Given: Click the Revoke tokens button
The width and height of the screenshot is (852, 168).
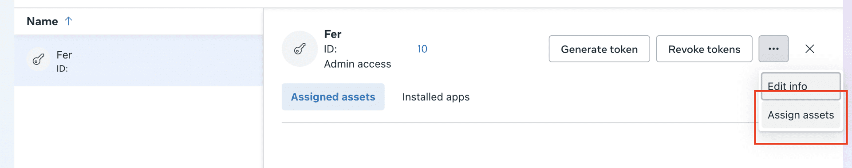Looking at the screenshot, I should pos(704,49).
